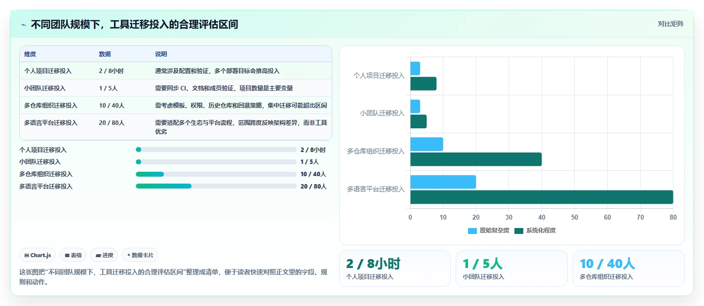Screen dimensions: 704x306
Task: Click chart y-axis label 多语言平台迁移投入
Action: (x=376, y=189)
